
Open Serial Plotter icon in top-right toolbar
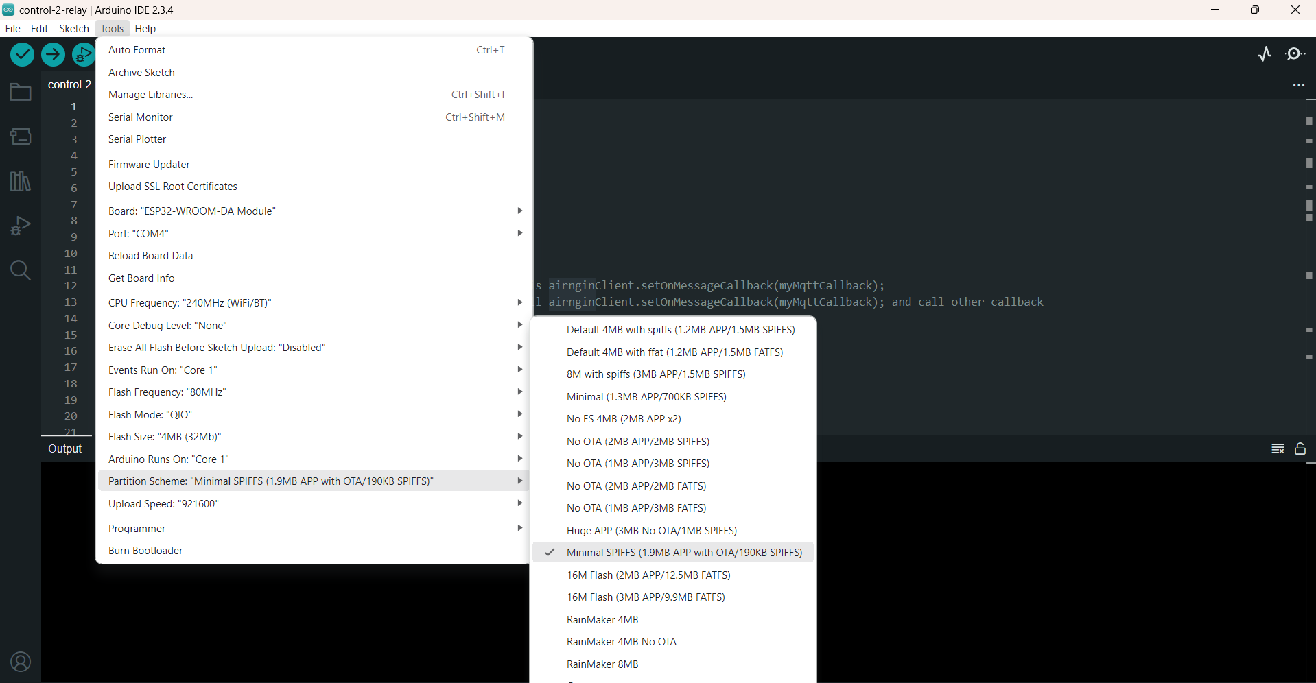coord(1265,54)
